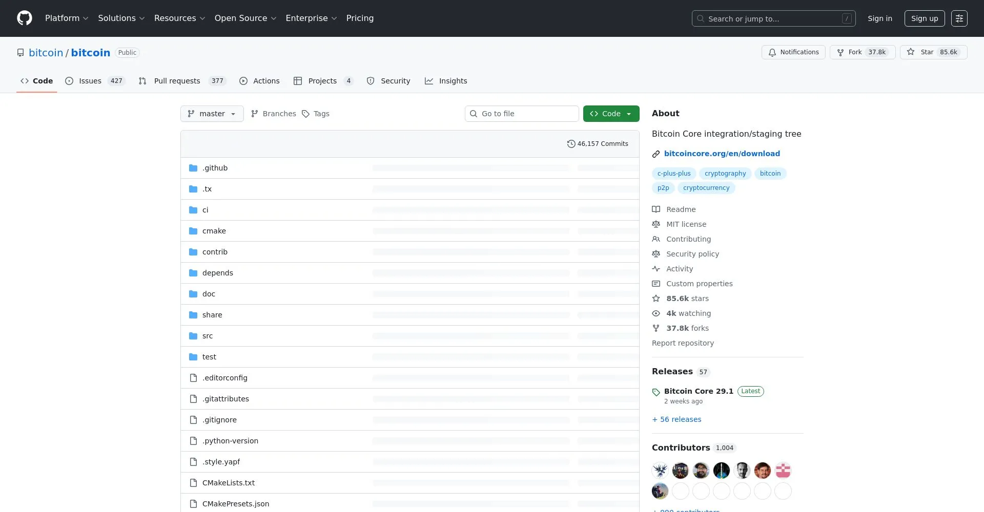Viewport: 984px width, 512px height.
Task: Click the cryptography topic tag
Action: (x=725, y=174)
